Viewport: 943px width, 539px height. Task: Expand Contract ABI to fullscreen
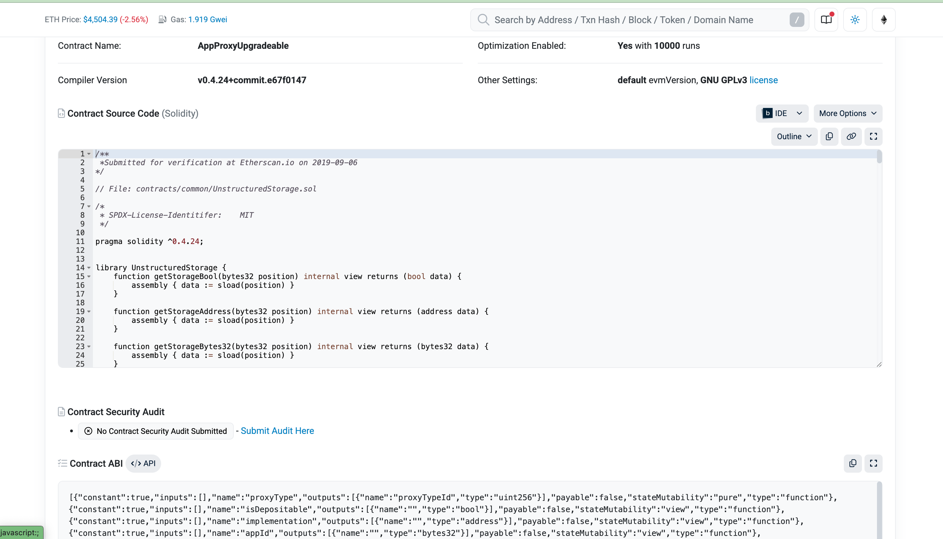click(x=873, y=463)
